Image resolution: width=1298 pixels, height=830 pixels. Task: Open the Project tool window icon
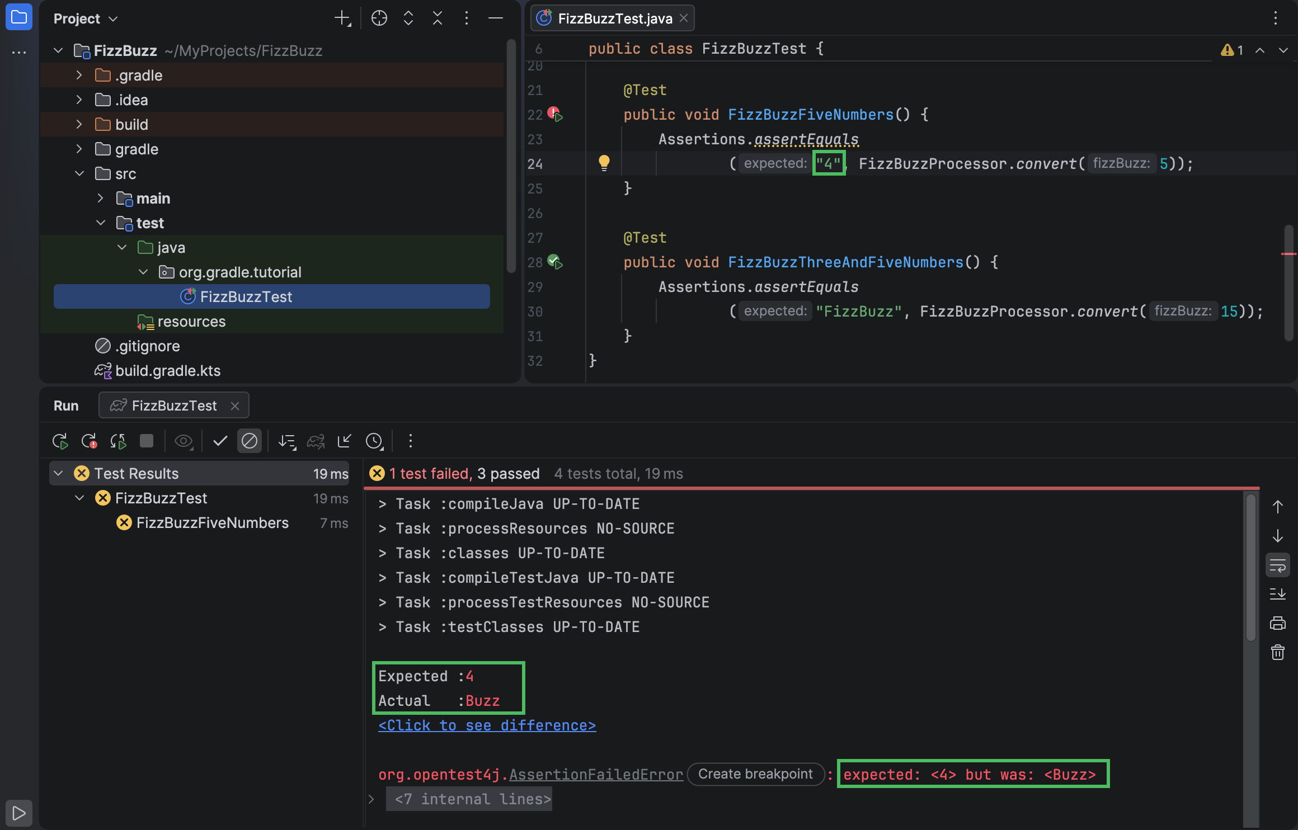tap(19, 17)
